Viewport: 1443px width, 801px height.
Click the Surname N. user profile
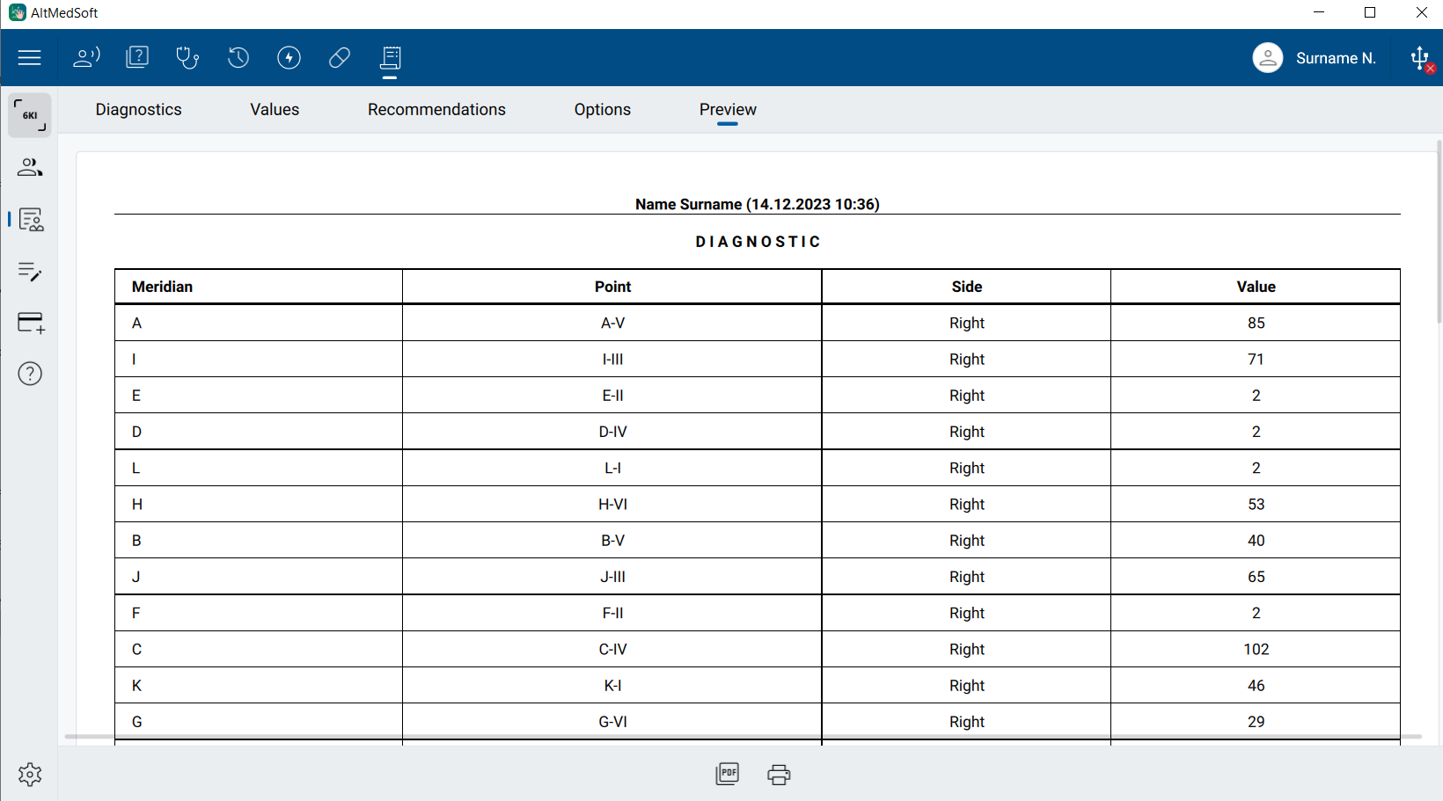pyautogui.click(x=1315, y=58)
